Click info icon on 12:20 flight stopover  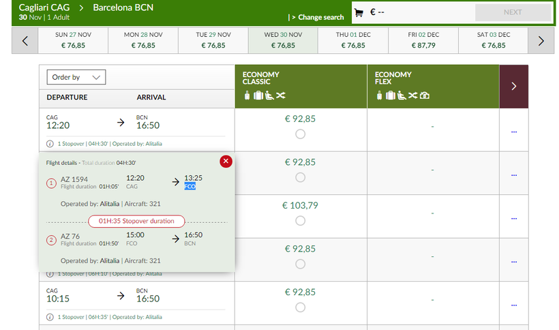click(x=50, y=144)
